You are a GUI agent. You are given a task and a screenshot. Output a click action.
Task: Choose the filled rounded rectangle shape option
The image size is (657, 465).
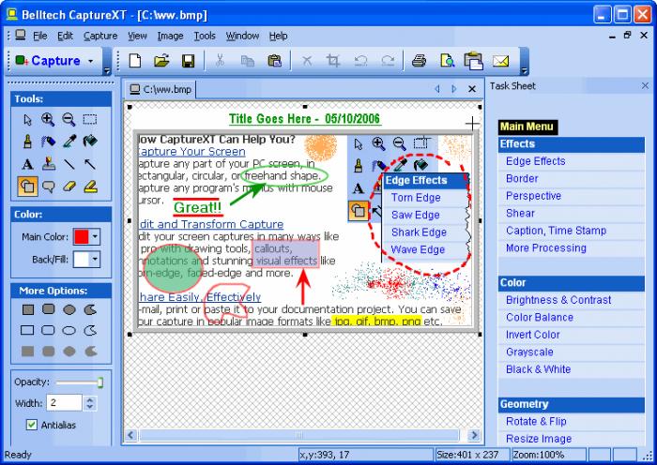[49, 309]
